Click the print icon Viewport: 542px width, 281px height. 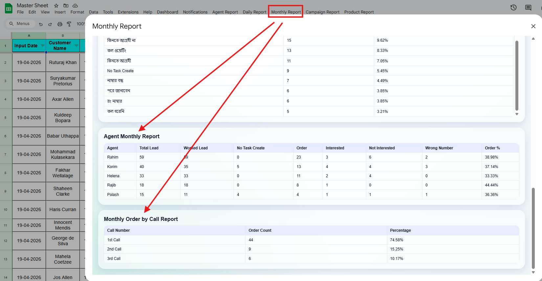(x=60, y=24)
